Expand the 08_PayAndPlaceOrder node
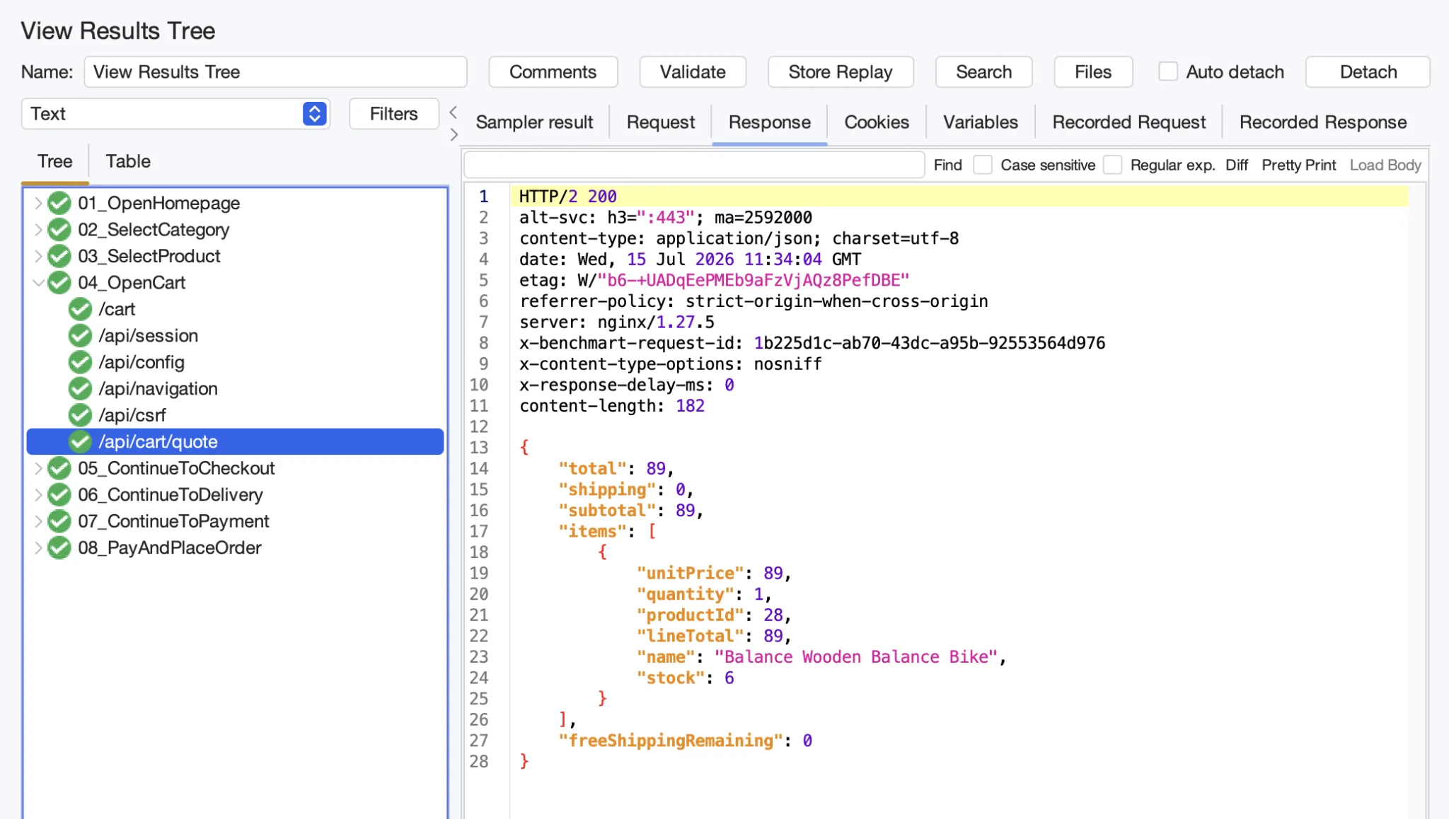The height and width of the screenshot is (819, 1449). 38,548
